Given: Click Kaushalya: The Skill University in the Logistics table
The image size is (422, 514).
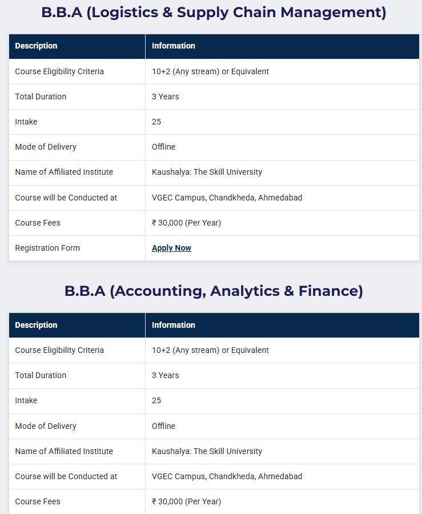Looking at the screenshot, I should pos(207,172).
